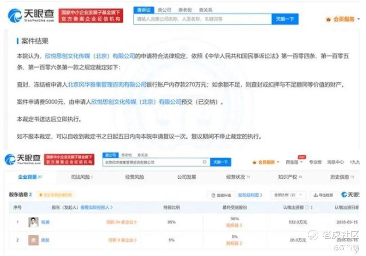Click the crown icon beside 会员服务 in the top header
The width and height of the screenshot is (366, 256).
tap(328, 19)
